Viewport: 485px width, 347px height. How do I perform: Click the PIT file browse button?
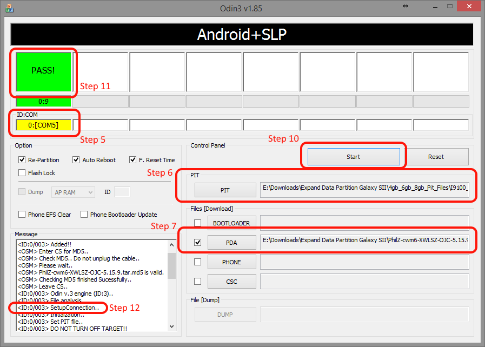point(225,190)
